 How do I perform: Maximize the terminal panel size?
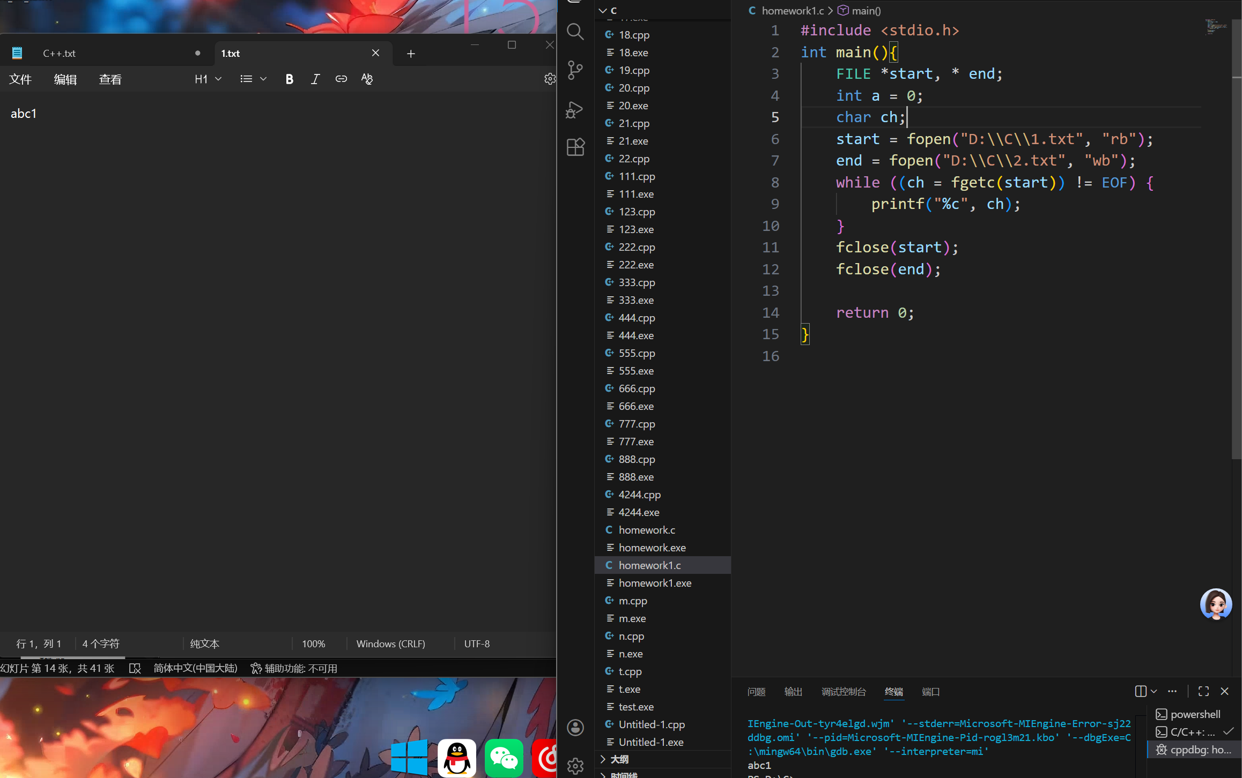point(1203,691)
